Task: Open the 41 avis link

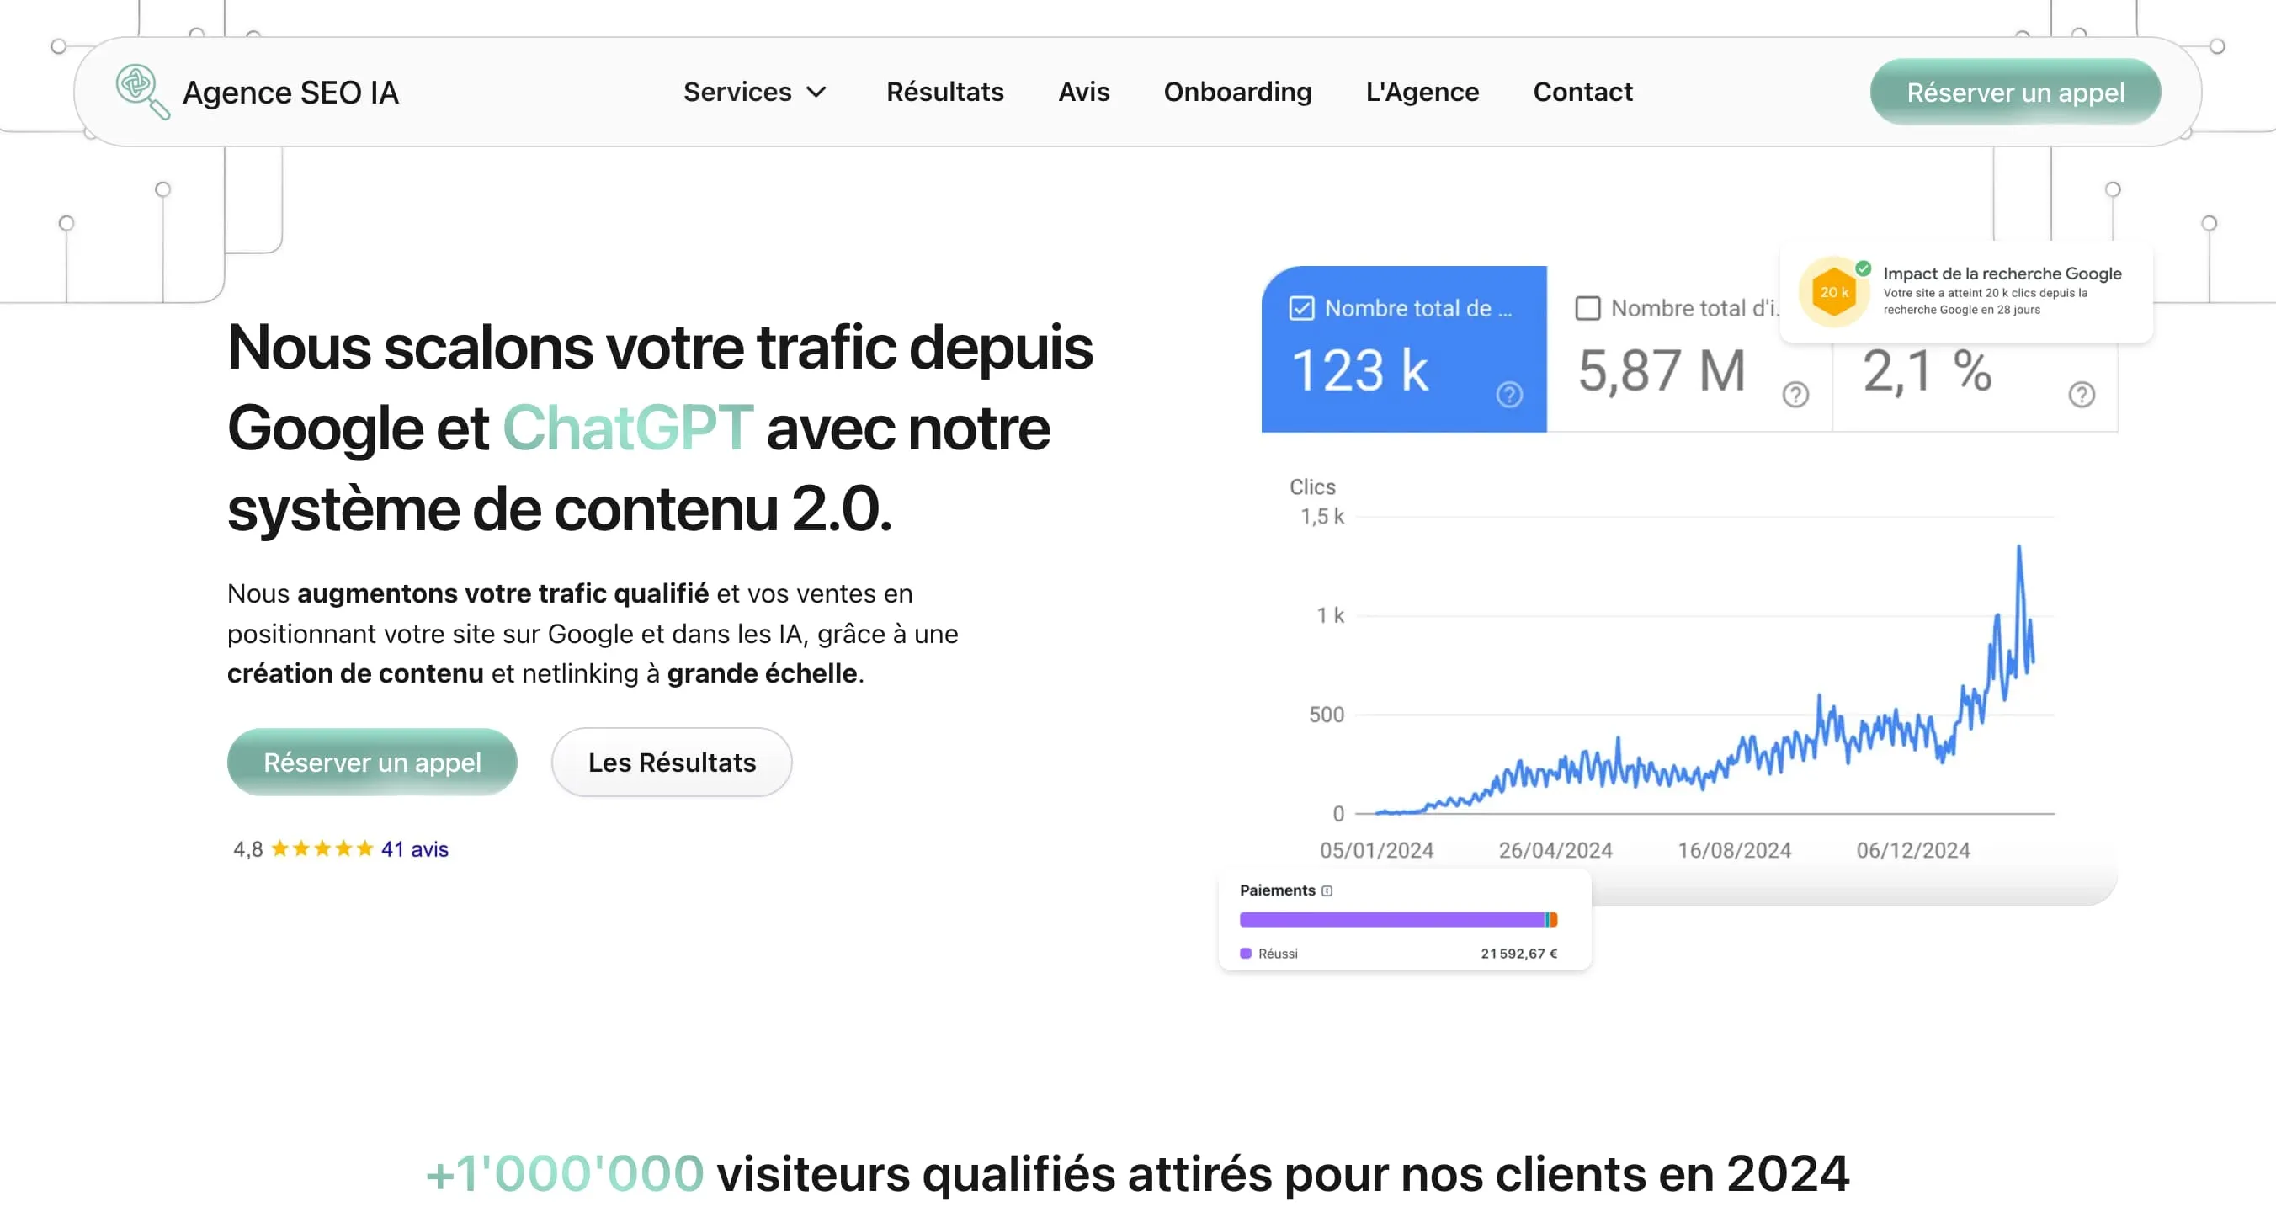Action: pos(412,848)
